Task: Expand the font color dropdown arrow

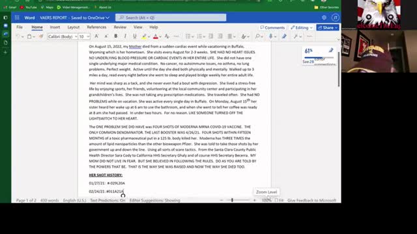Action: click(160, 36)
